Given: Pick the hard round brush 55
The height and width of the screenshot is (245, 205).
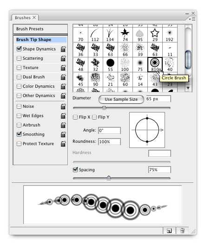Looking at the screenshot, I should (110, 65).
